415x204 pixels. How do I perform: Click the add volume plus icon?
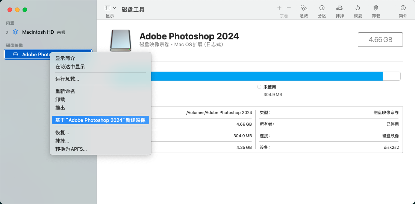(279, 8)
